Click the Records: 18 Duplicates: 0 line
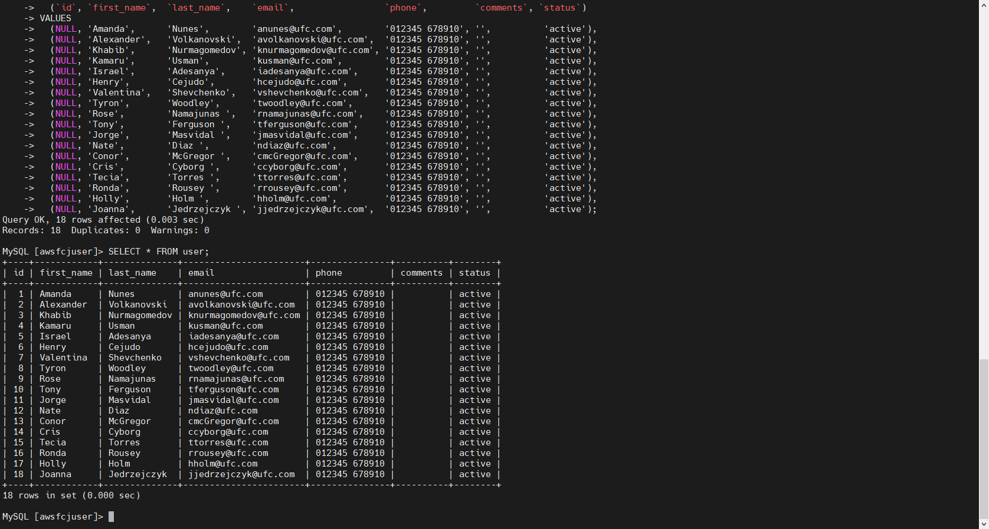The height and width of the screenshot is (529, 989). (106, 230)
